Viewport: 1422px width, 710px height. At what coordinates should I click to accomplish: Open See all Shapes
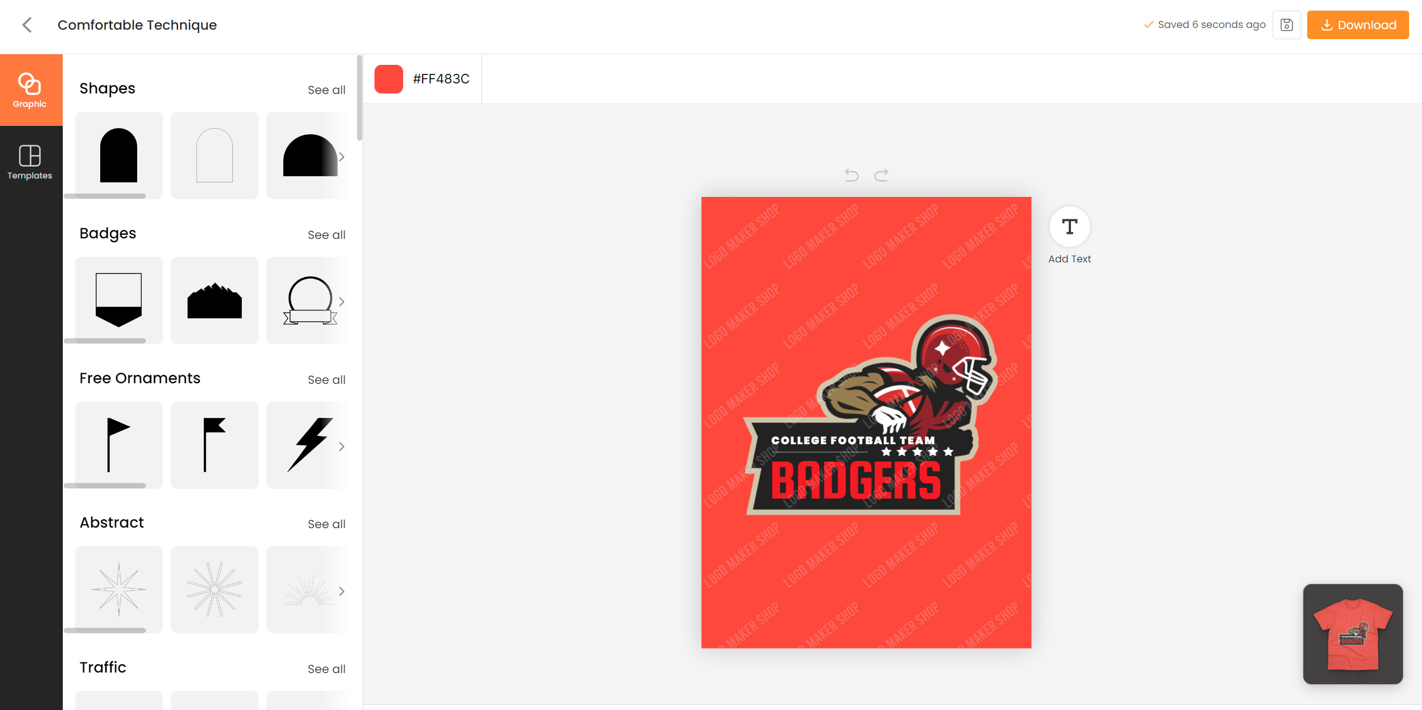click(x=326, y=90)
